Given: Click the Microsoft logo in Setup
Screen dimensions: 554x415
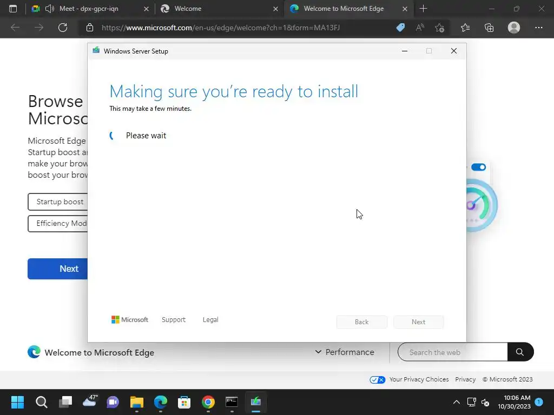Looking at the screenshot, I should [130, 320].
